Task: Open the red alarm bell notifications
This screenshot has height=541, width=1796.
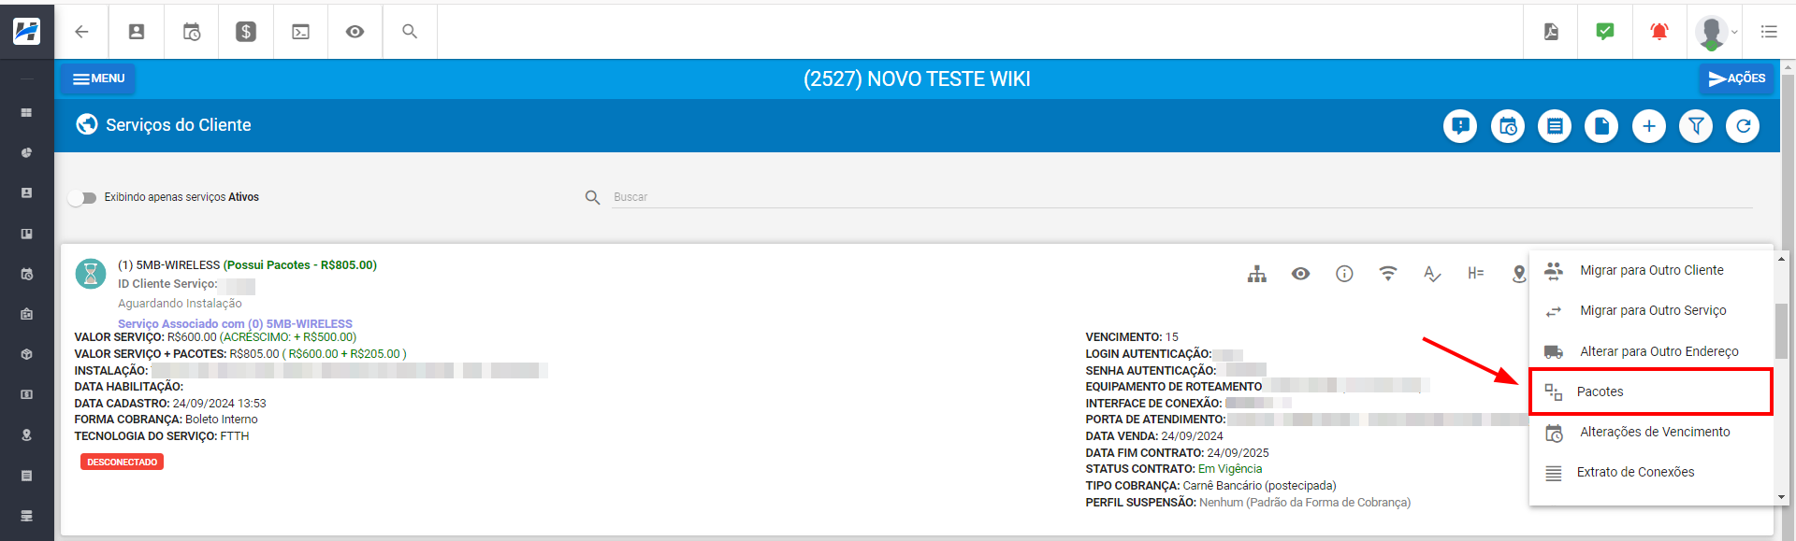Action: point(1659,32)
